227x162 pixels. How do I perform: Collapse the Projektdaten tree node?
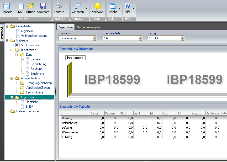tap(7, 26)
